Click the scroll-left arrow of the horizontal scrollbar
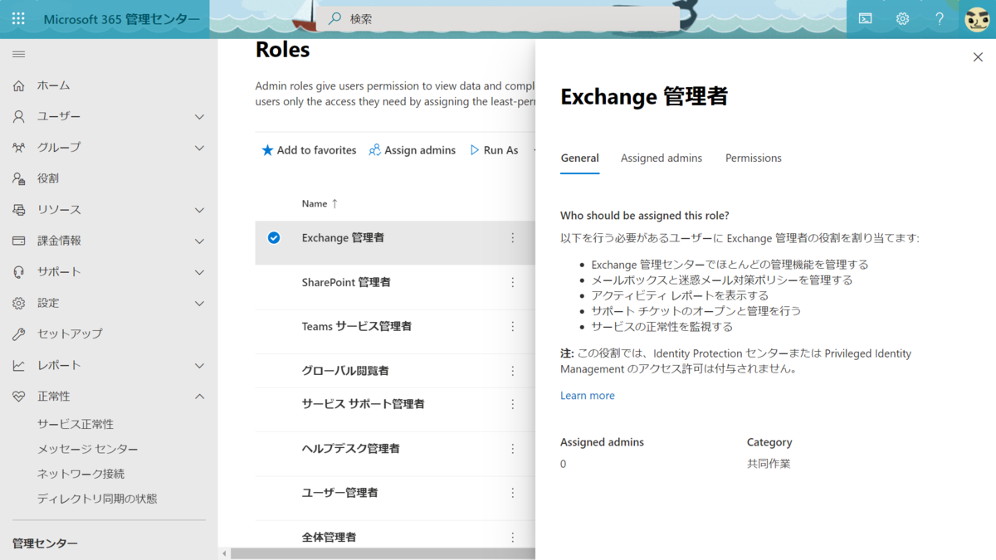 click(x=223, y=553)
